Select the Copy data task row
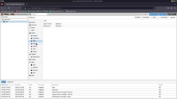Viewport: 177px width, 99px height. (x=88, y=90)
